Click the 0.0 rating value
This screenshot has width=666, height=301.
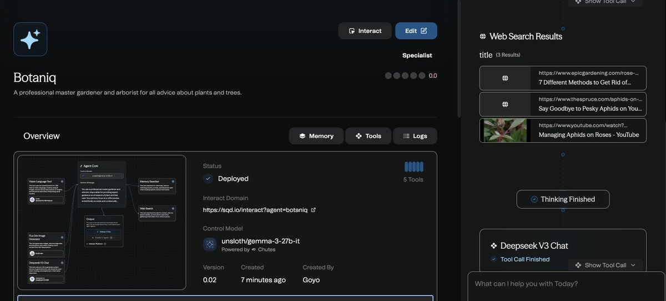coord(433,76)
